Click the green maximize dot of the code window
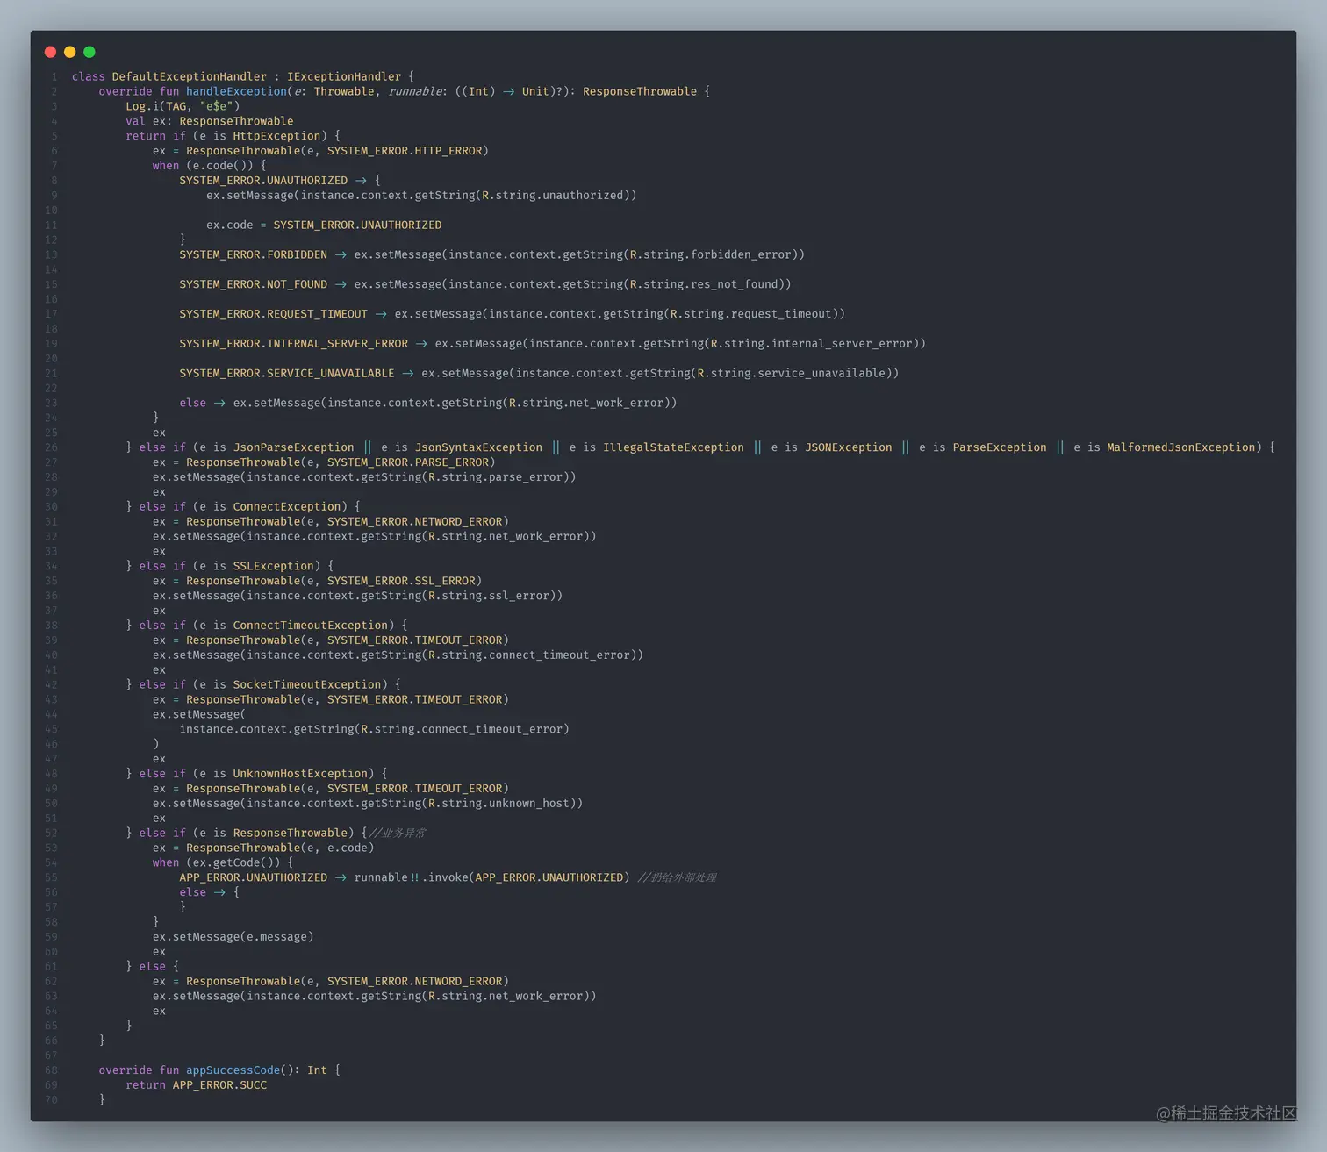This screenshot has width=1327, height=1152. pyautogui.click(x=89, y=52)
